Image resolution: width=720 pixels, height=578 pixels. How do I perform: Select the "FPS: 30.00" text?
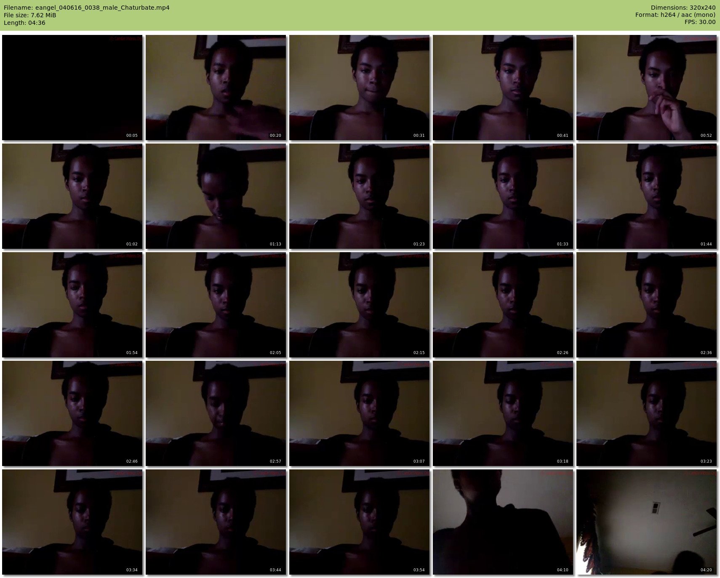pyautogui.click(x=700, y=23)
